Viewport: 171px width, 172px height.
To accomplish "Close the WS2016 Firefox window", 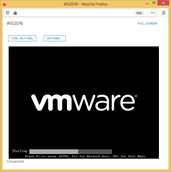I will click(163, 3).
